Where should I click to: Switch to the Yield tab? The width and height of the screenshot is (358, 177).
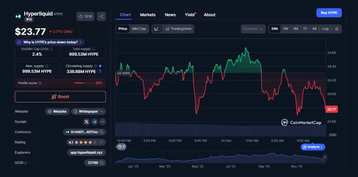[x=190, y=15]
